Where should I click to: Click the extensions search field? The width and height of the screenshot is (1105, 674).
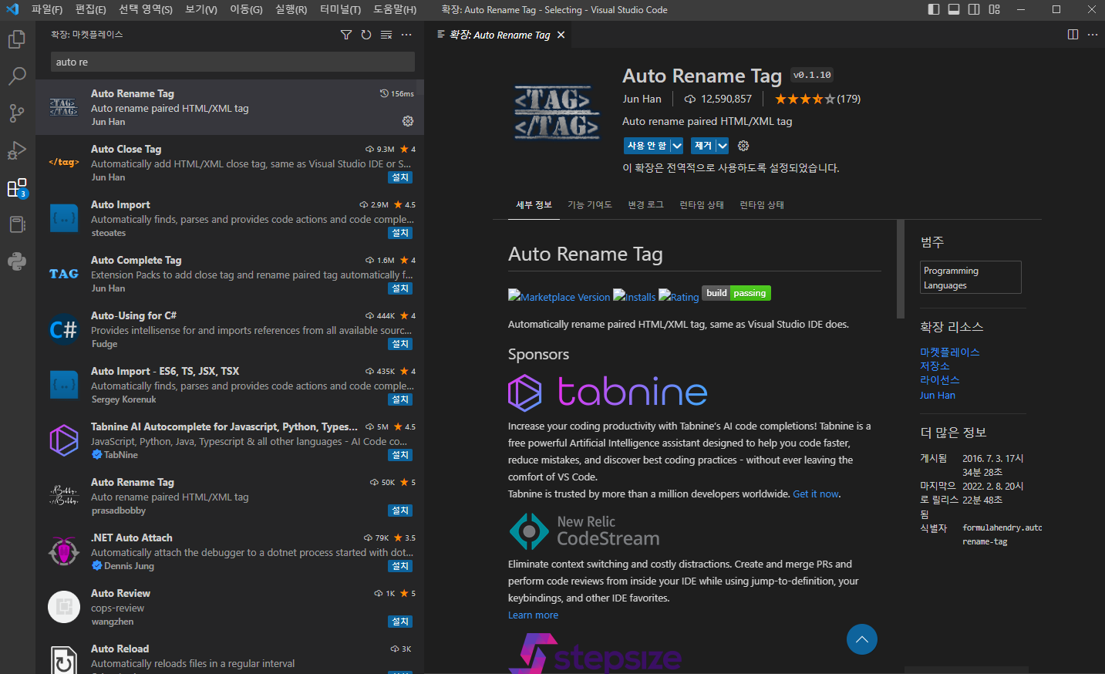pyautogui.click(x=233, y=62)
